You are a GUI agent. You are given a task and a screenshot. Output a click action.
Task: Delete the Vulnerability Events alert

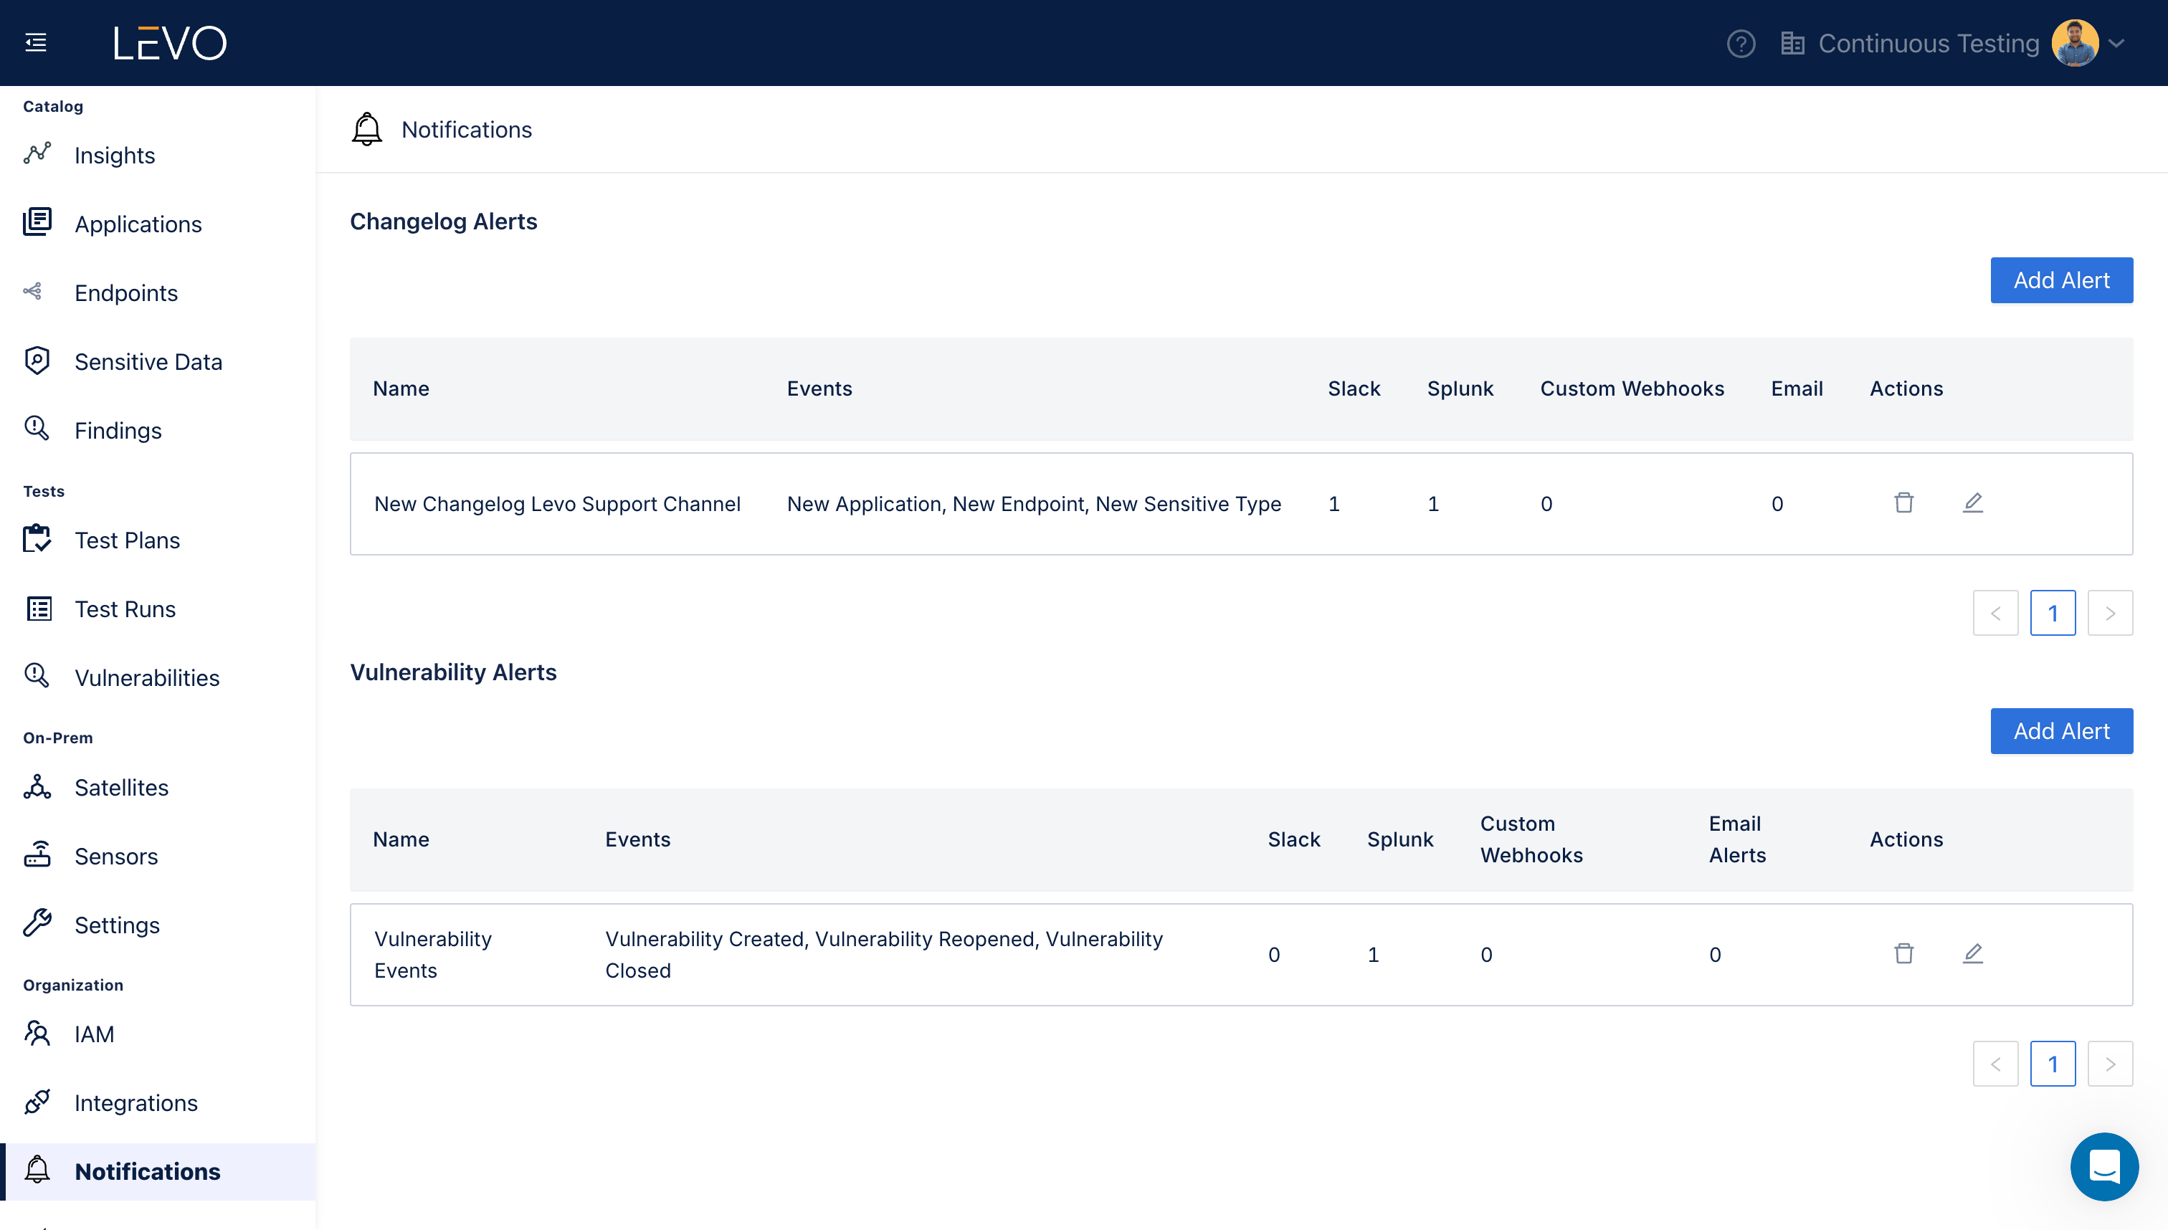[x=1903, y=954]
